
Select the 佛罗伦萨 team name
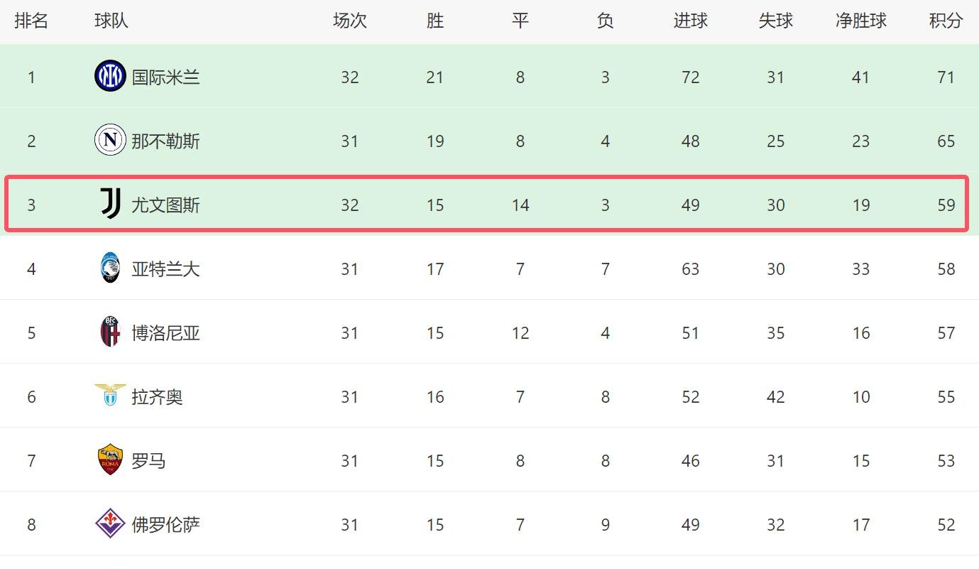165,525
